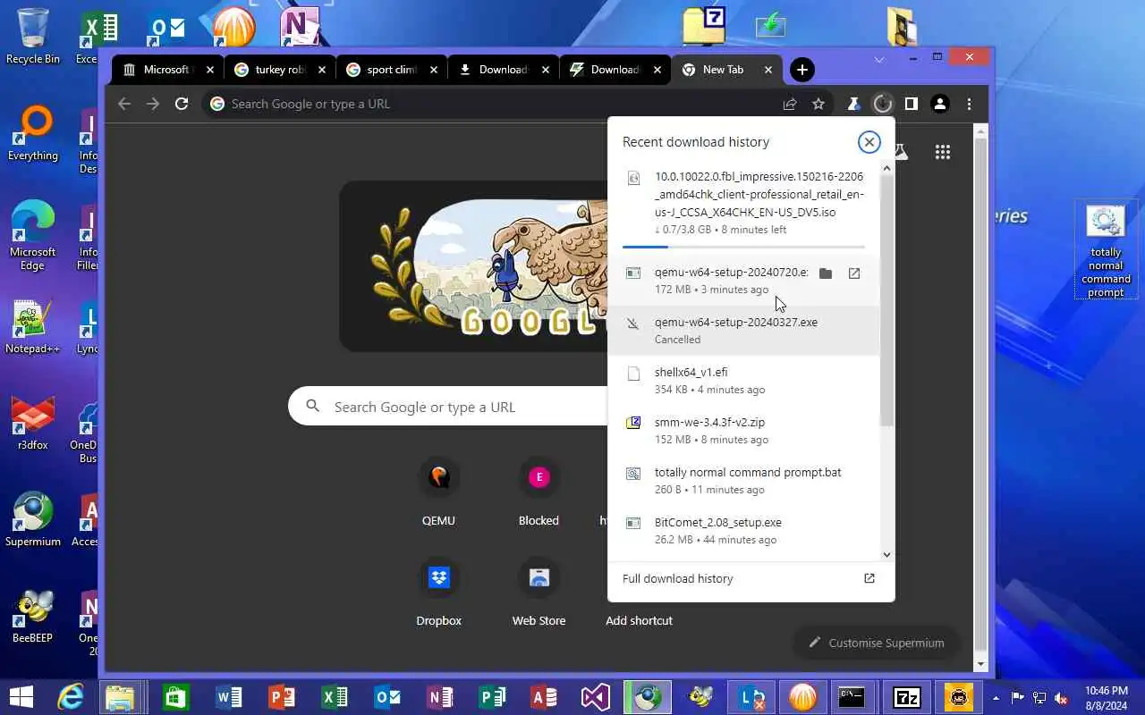Open the Windows Start button
Image resolution: width=1145 pixels, height=715 pixels.
pos(21,697)
